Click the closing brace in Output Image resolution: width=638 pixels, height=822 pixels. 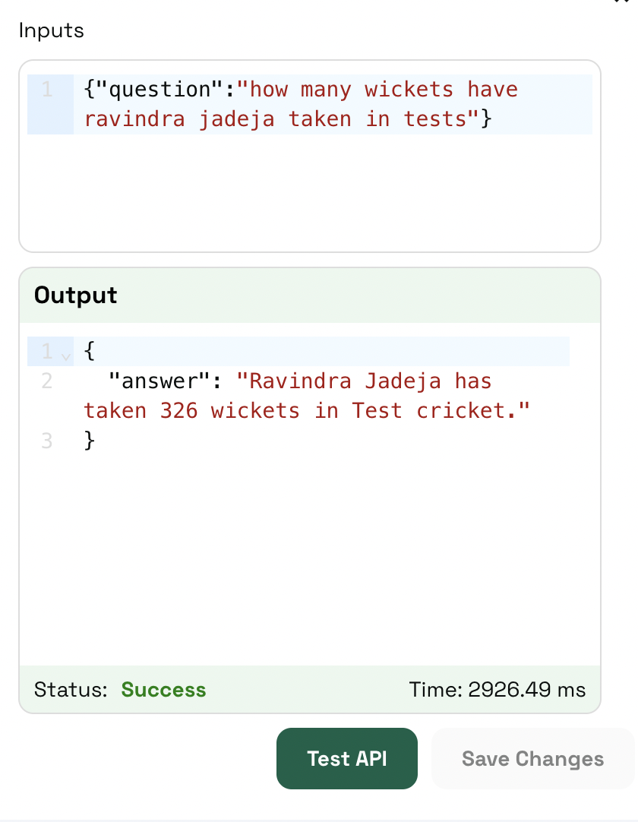[x=90, y=440]
